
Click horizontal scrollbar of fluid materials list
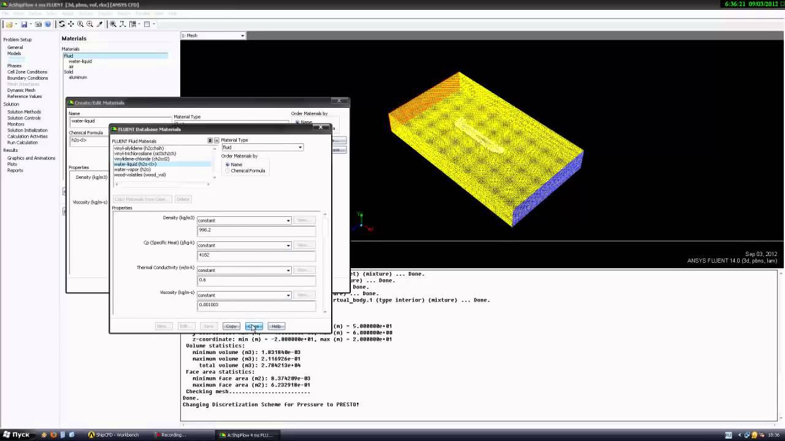[x=163, y=184]
